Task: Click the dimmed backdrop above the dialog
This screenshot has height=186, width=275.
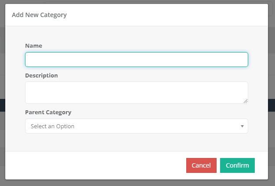Action: 136,2
